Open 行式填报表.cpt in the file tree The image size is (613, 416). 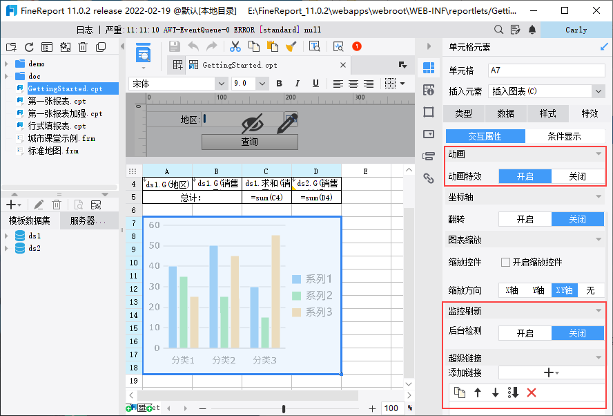click(x=57, y=126)
